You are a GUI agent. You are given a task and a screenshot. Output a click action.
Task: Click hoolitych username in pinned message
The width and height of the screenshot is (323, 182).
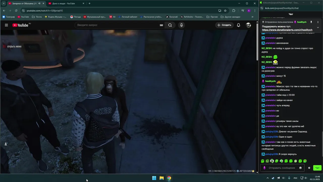click(302, 22)
